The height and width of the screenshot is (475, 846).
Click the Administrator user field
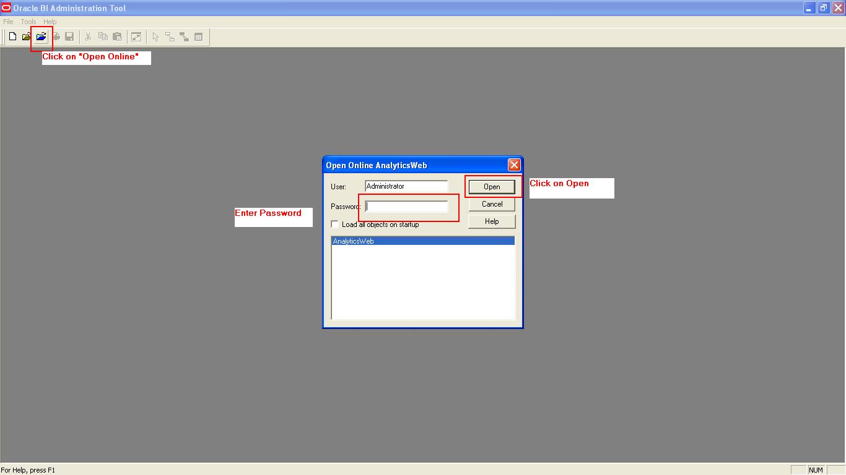pyautogui.click(x=406, y=186)
